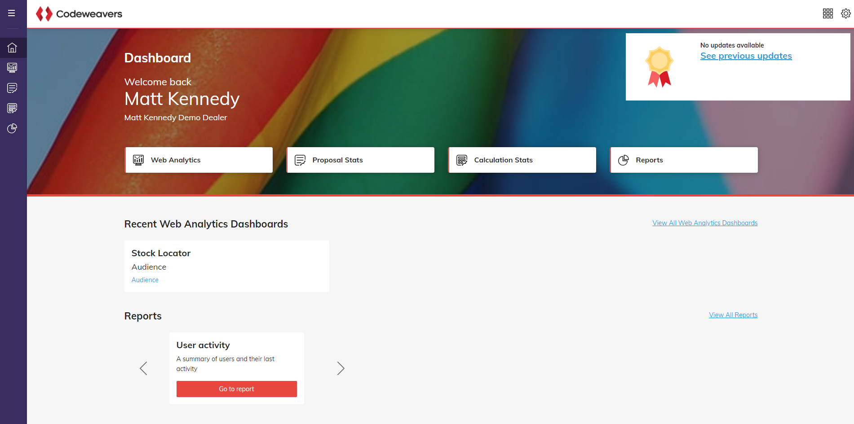This screenshot has height=424, width=854.
Task: Click Go to report button
Action: (x=237, y=389)
